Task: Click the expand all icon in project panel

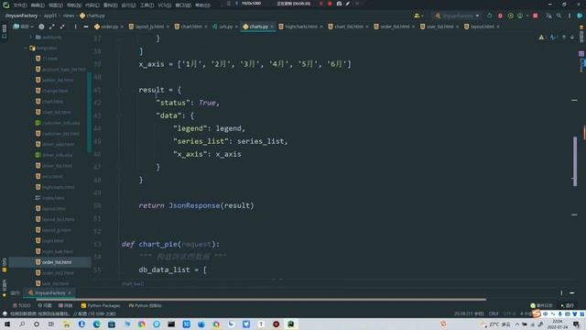Action: [x=52, y=27]
